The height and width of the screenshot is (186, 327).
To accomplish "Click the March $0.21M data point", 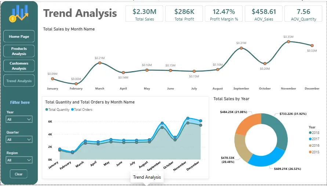I will click(x=100, y=63).
